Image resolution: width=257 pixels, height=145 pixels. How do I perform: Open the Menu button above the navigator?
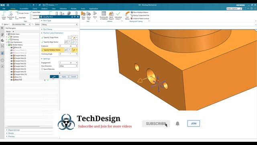pyautogui.click(x=6, y=24)
